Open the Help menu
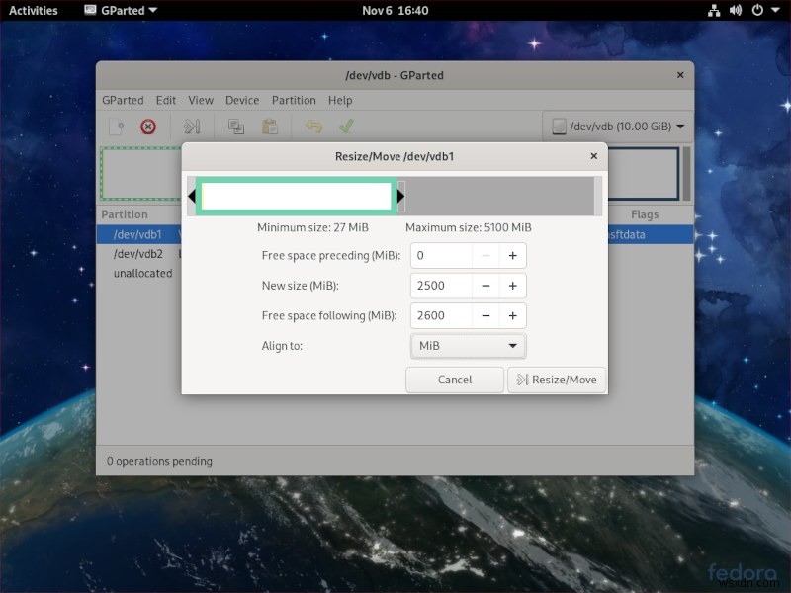791x593 pixels. 340,101
